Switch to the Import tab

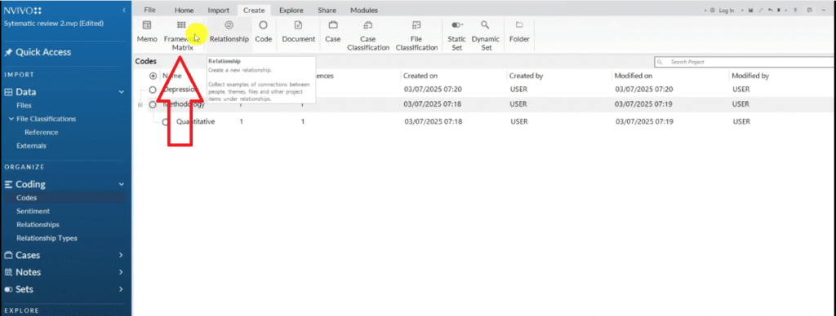pyautogui.click(x=219, y=10)
